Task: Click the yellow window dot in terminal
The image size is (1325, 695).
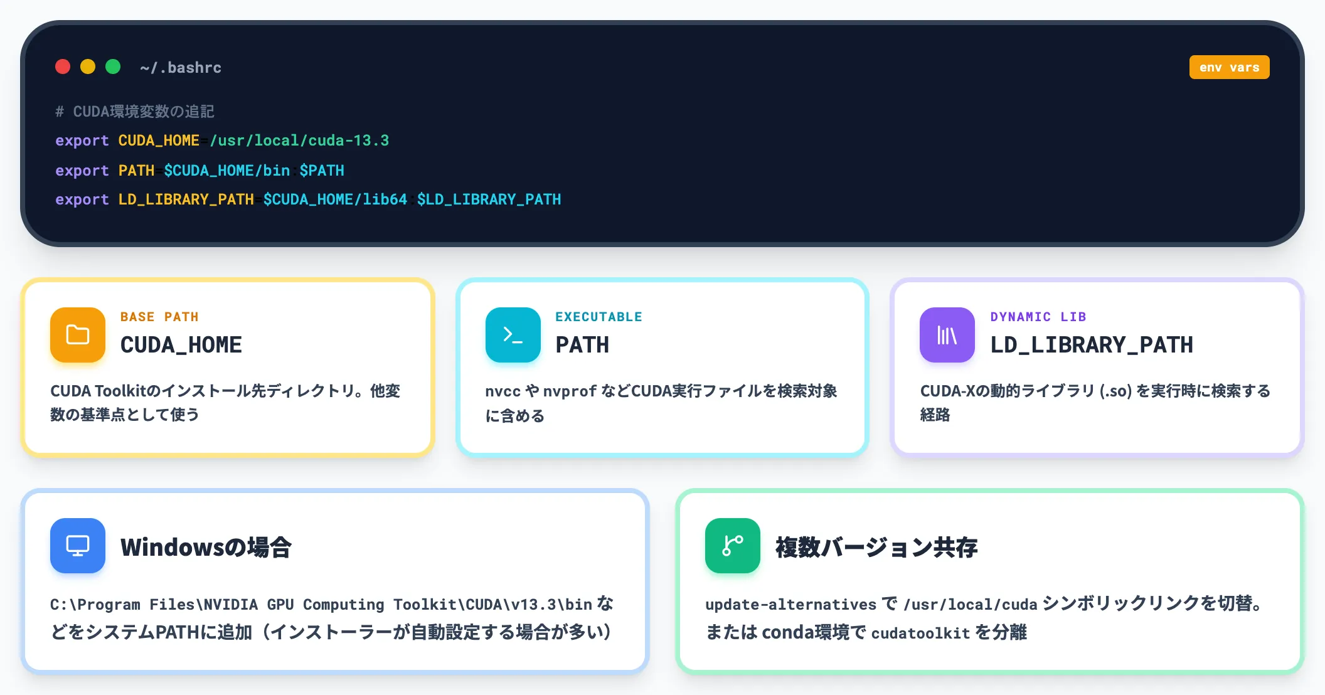Action: point(88,66)
